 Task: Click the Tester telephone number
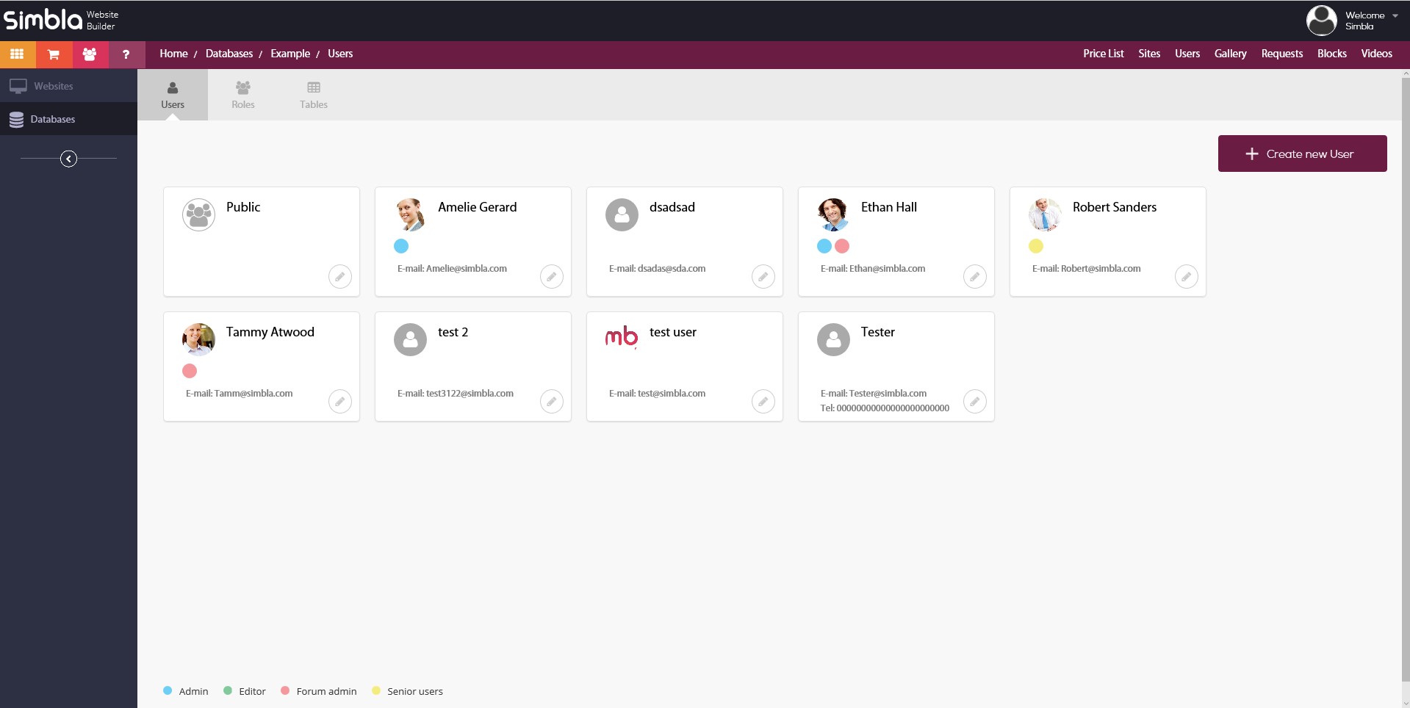click(893, 408)
